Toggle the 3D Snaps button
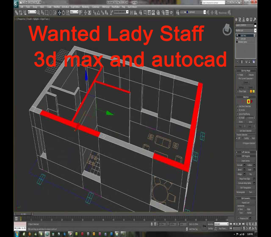 95,13
